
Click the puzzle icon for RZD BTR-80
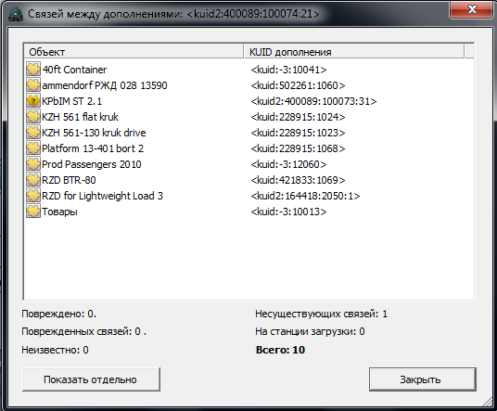click(33, 180)
